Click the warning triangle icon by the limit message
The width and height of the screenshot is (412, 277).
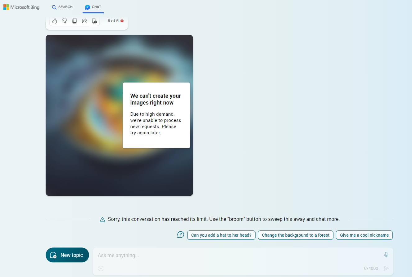pos(102,219)
